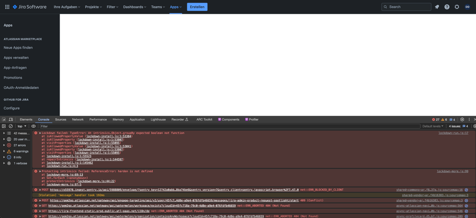476x218 pixels.
Task: Open the Jira app switcher grid icon
Action: (7, 7)
